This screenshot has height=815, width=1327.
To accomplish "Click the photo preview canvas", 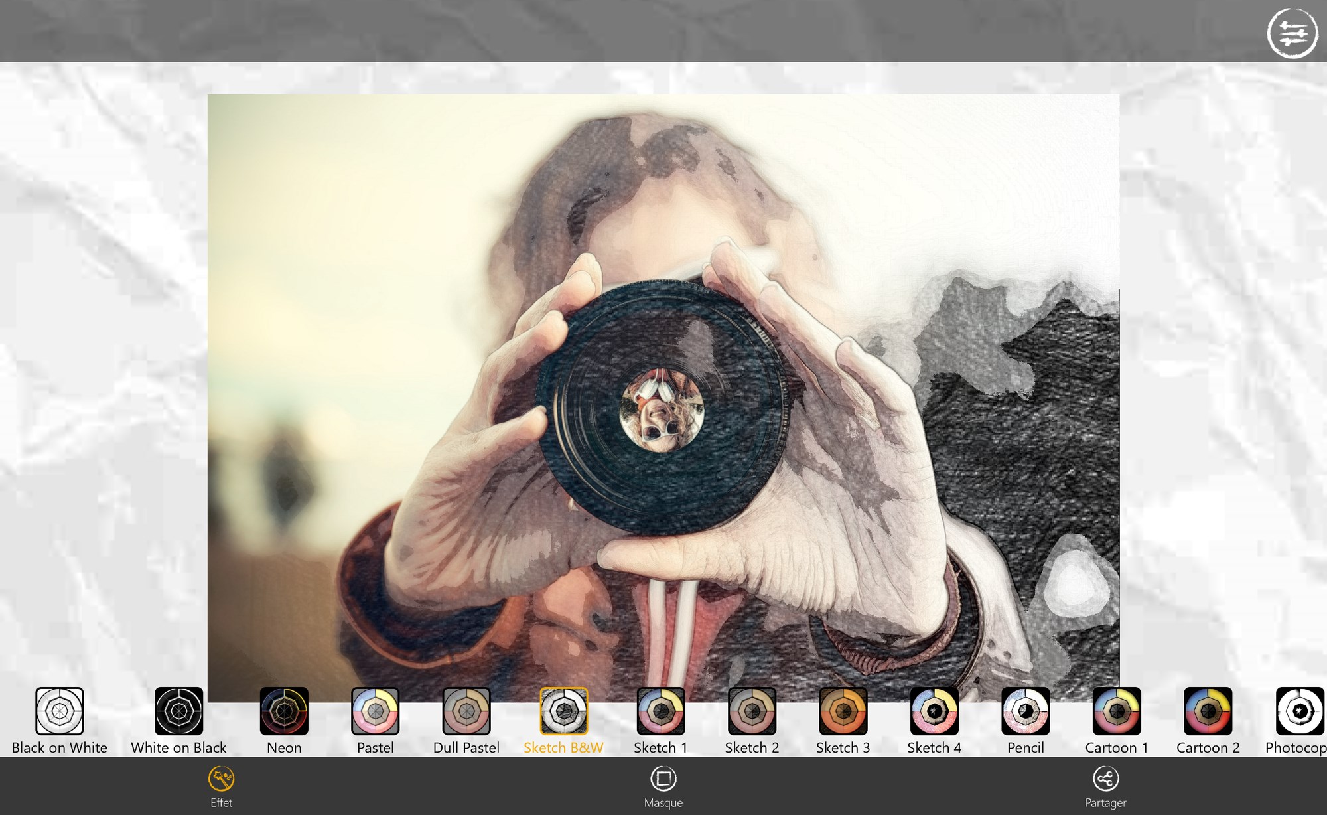I will (663, 397).
